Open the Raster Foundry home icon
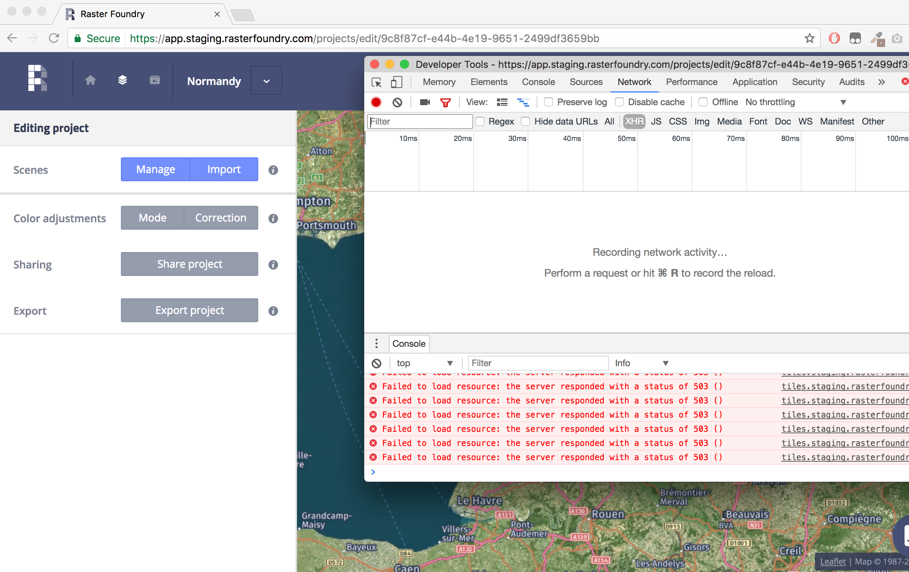Viewport: 909px width, 572px height. 91,80
